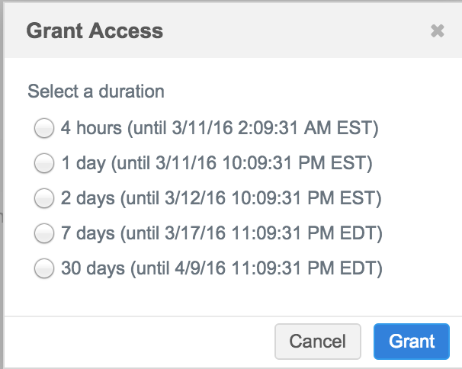Click the "30 days" label text
Viewport: 462px width, 369px height.
(91, 268)
